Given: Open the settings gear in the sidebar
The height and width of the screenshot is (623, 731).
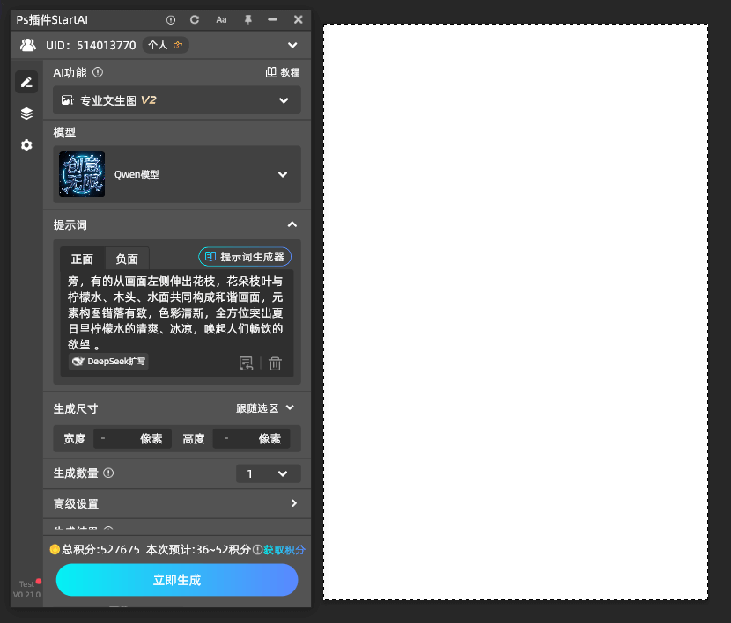Looking at the screenshot, I should pos(26,145).
